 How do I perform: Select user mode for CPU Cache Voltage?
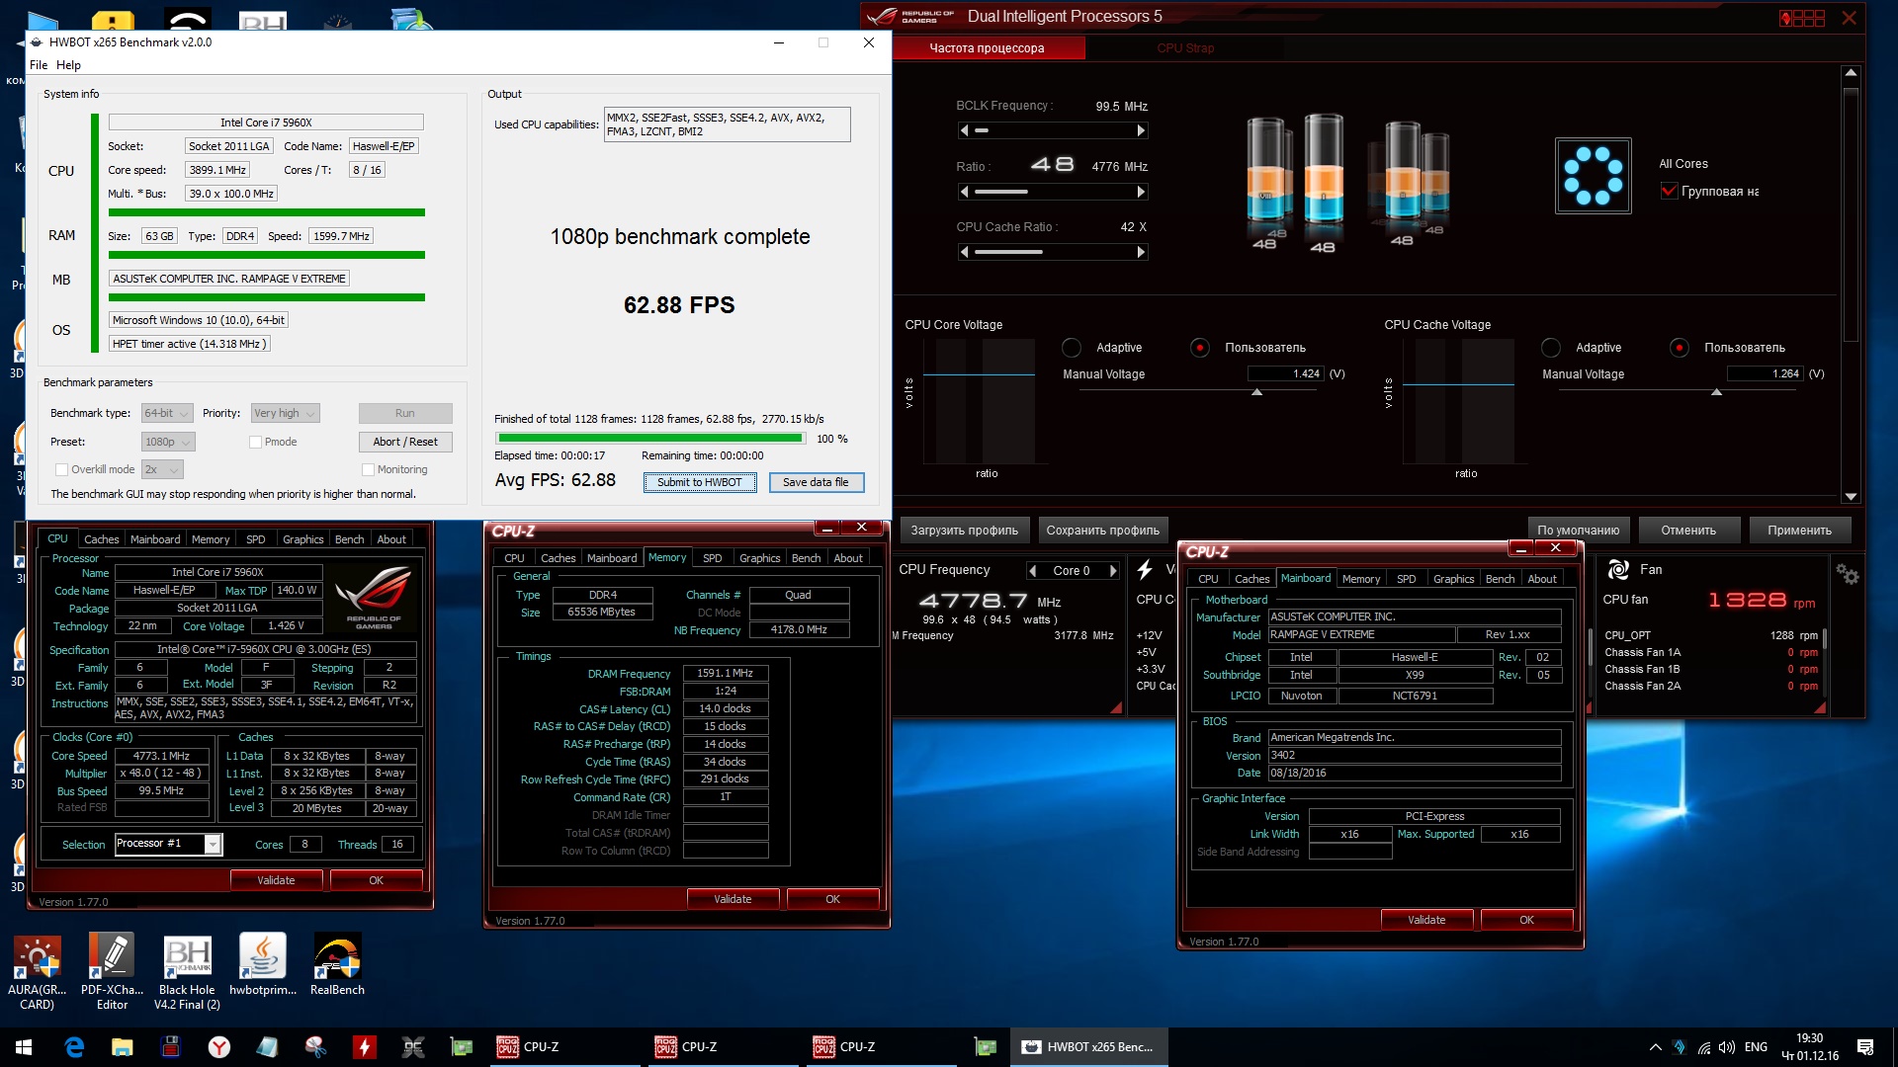pos(1680,348)
